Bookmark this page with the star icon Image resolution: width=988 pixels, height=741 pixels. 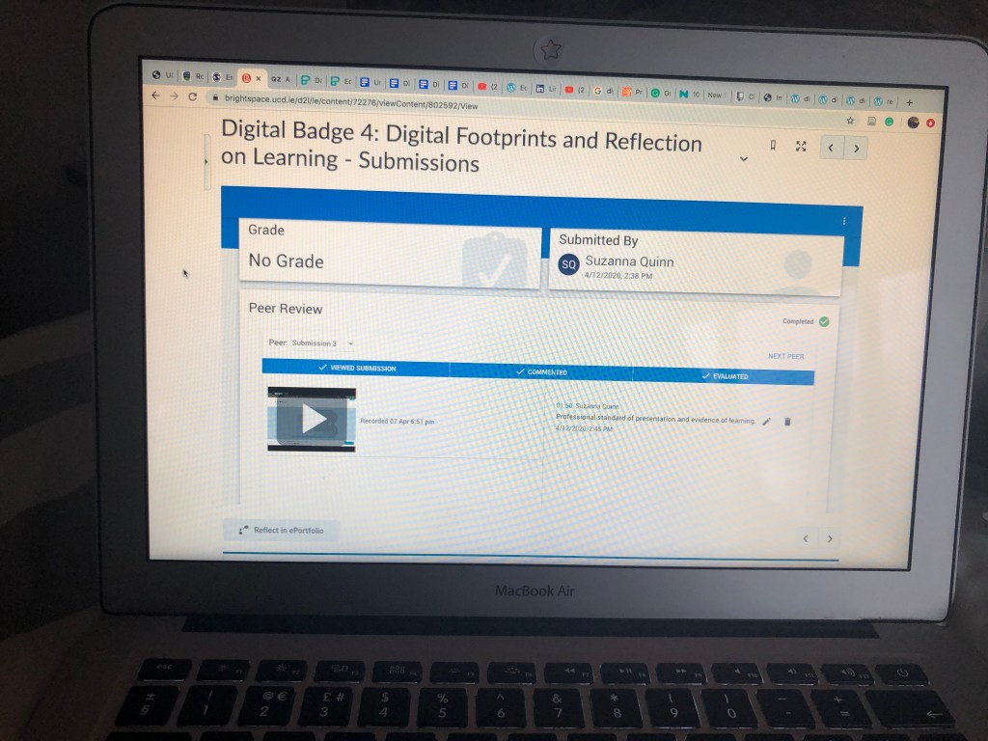click(850, 122)
